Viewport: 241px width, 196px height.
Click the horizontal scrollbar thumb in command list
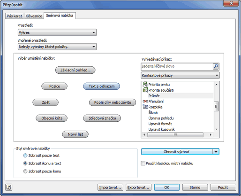point(175,134)
